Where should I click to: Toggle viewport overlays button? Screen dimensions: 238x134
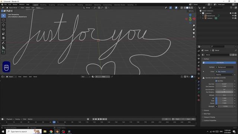(176, 8)
